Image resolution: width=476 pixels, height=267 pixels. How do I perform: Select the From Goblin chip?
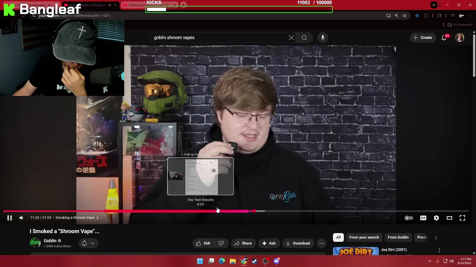[x=398, y=237]
